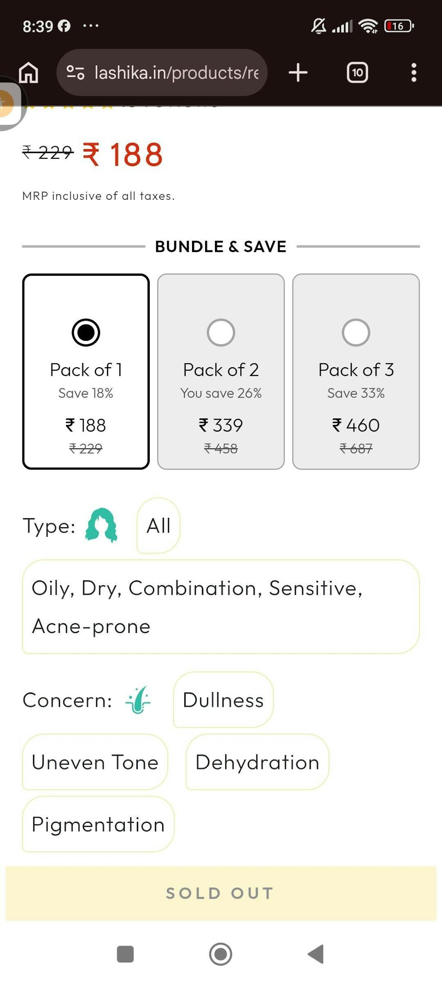
Task: Tap the SOLD OUT button
Action: click(x=221, y=893)
